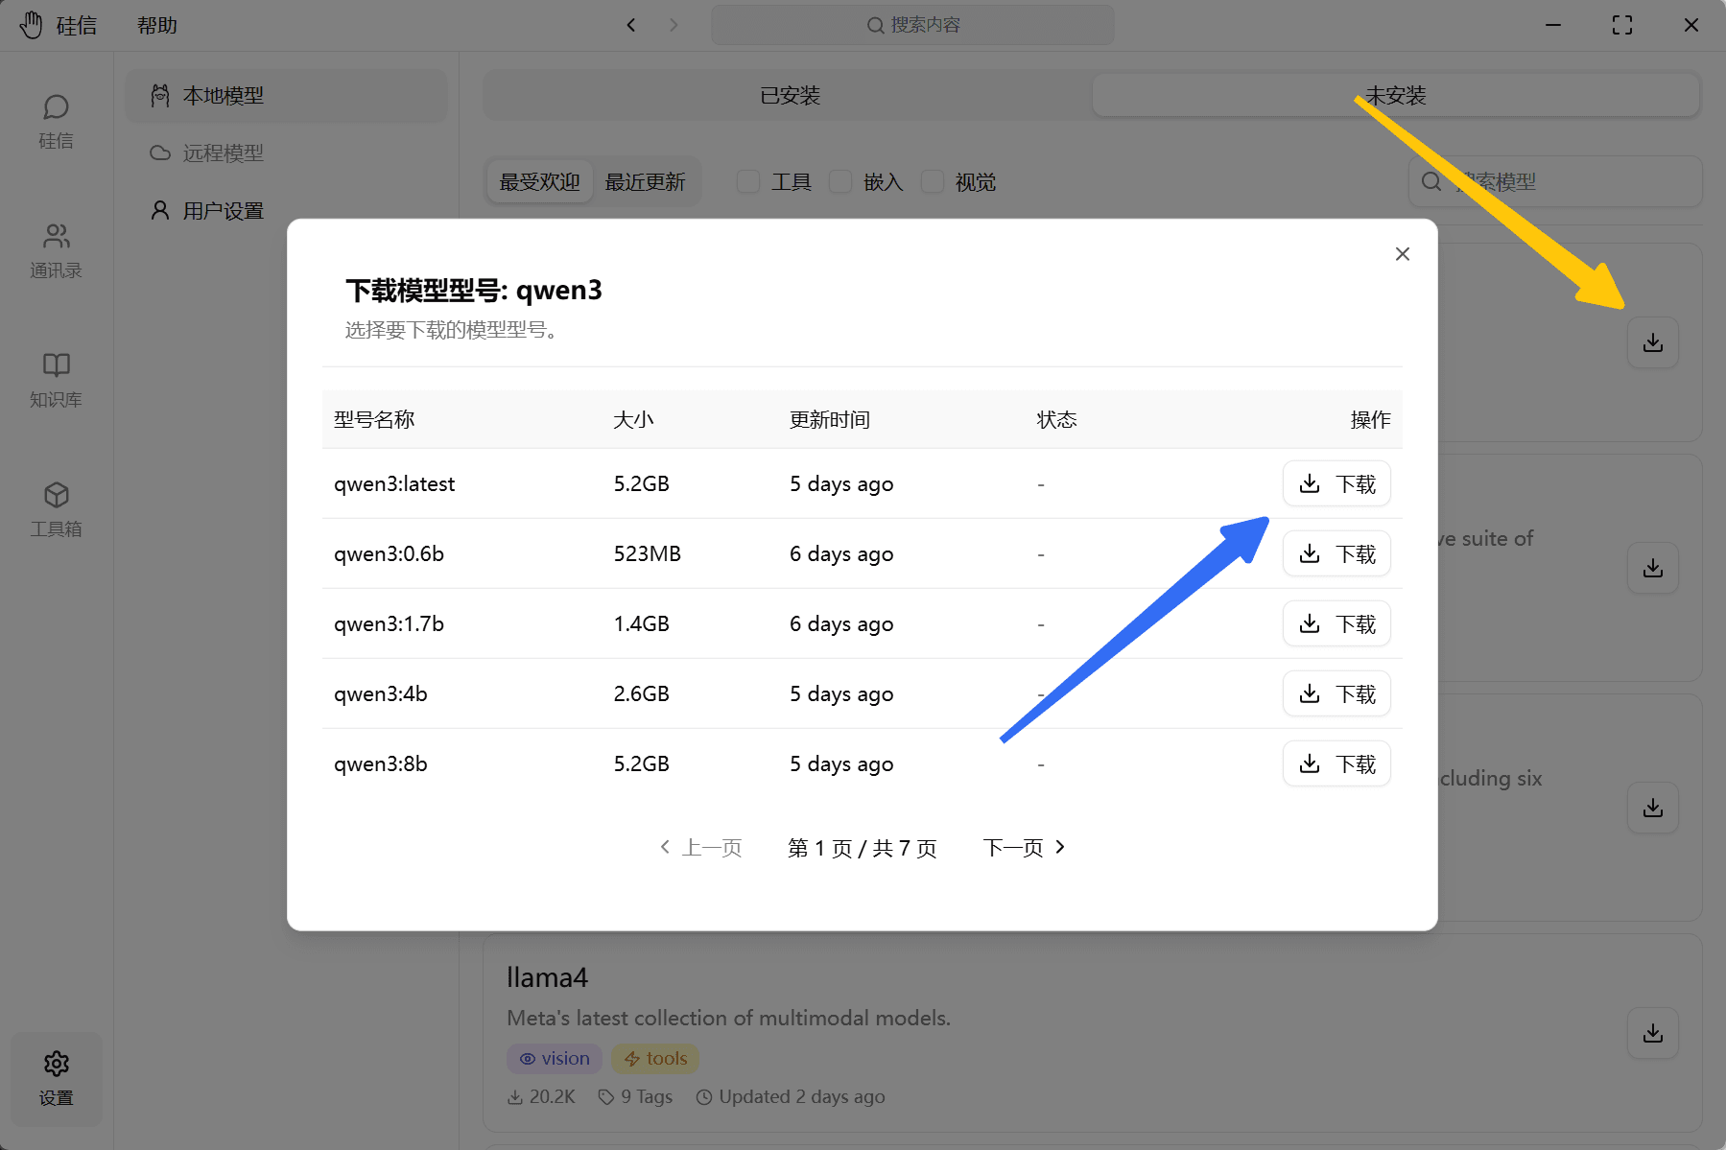This screenshot has width=1726, height=1150.
Task: Click the 搜索内容 search field
Action: pyautogui.click(x=912, y=25)
